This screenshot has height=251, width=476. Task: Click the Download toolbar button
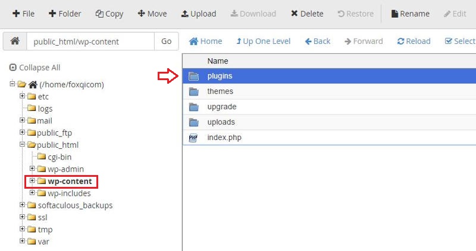pyautogui.click(x=253, y=14)
